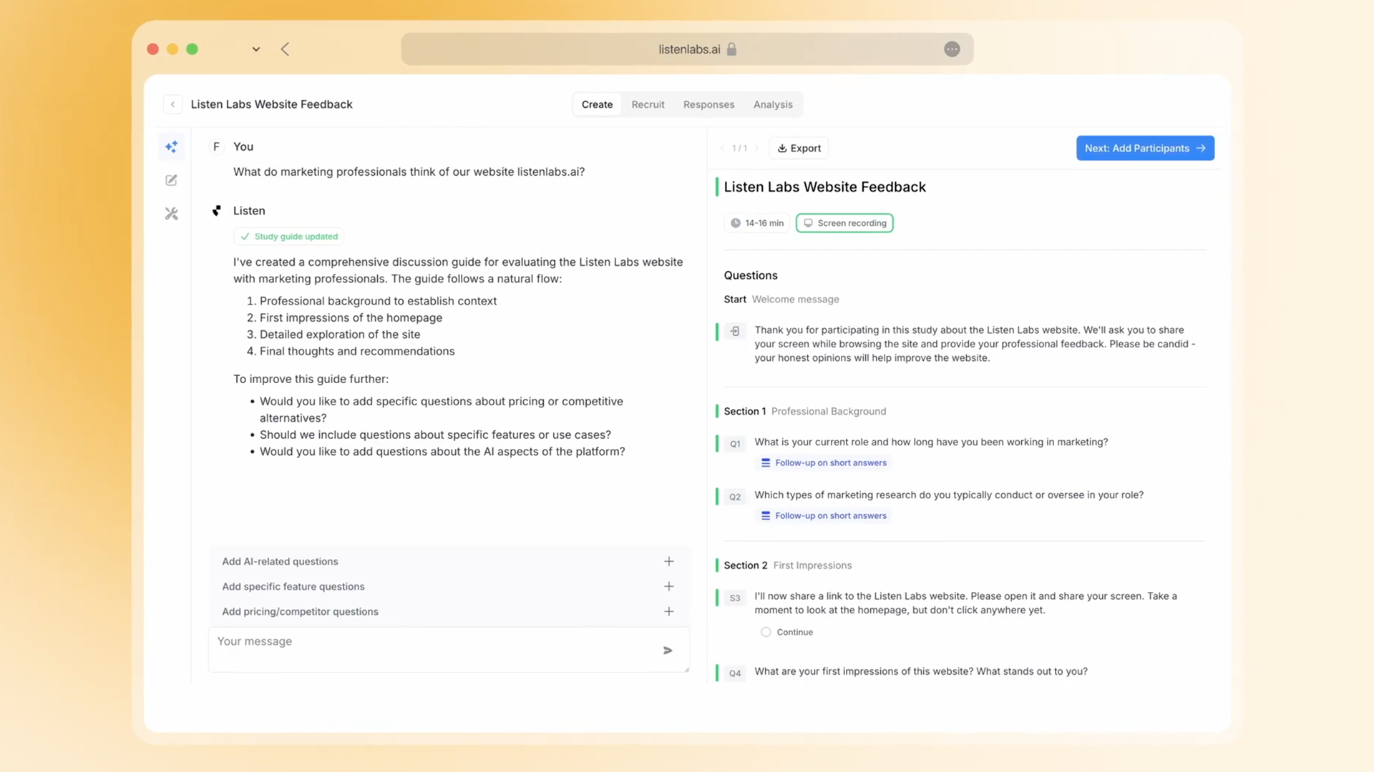The width and height of the screenshot is (1374, 772).
Task: Open the edit pencil icon in sidebar
Action: point(171,180)
